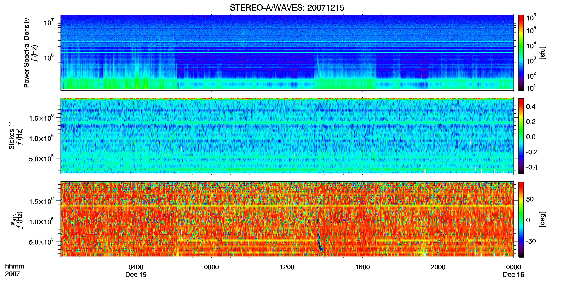574x295 pixels.
Task: Click the hhmm axis format label
Action: (15, 267)
